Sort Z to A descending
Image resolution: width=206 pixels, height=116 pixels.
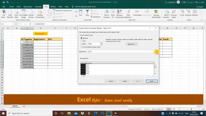tap(76, 16)
